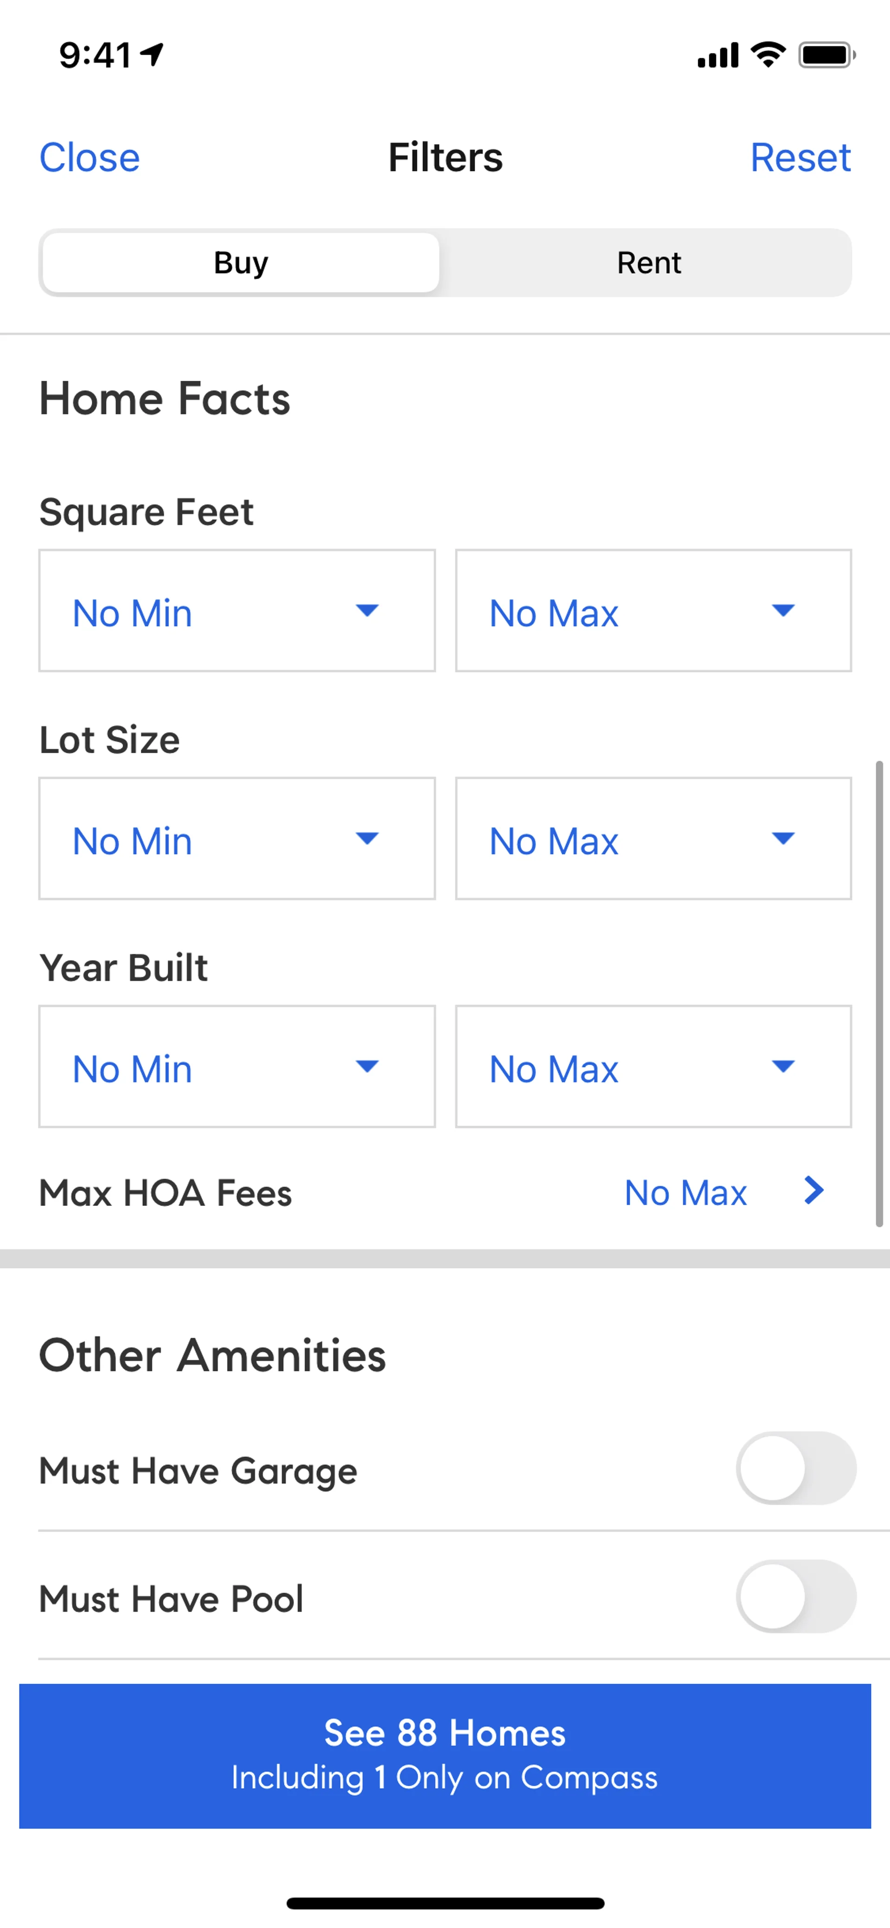This screenshot has height=1928, width=890.
Task: Tap the Max HOA Fees chevron arrow
Action: [x=814, y=1190]
